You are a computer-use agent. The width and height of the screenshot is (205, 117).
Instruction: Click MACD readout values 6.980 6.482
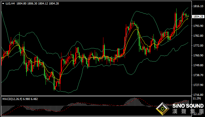(x=30, y=99)
